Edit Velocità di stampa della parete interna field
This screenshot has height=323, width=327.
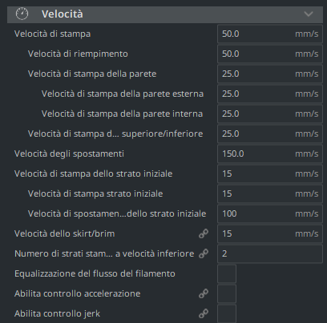click(x=270, y=114)
